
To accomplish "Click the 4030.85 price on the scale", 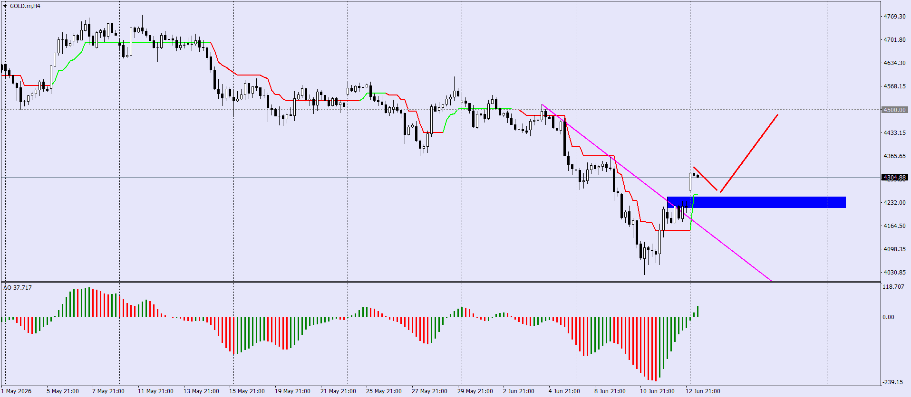I will (894, 272).
